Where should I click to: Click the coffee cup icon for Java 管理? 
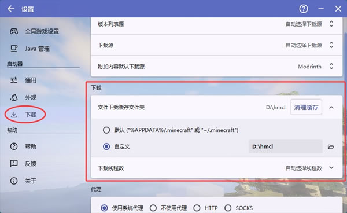pyautogui.click(x=14, y=49)
